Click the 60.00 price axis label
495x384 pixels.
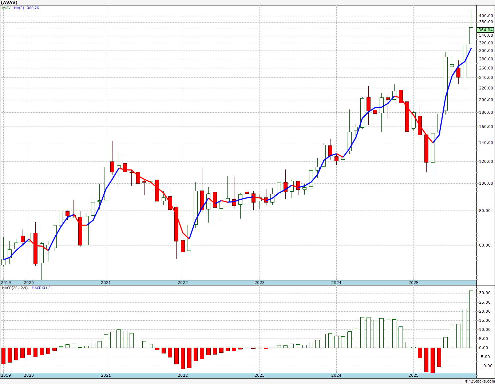[x=485, y=245]
